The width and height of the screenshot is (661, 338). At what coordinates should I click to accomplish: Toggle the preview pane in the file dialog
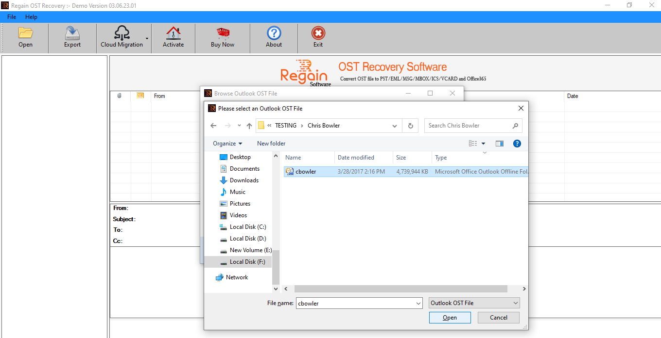(499, 143)
